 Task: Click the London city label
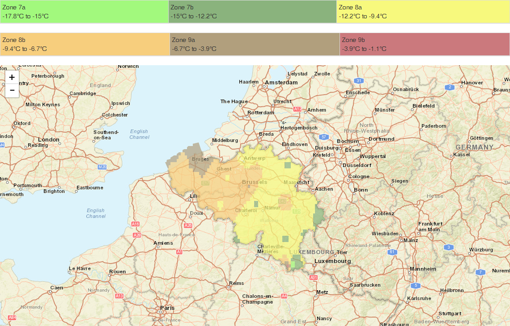point(49,140)
